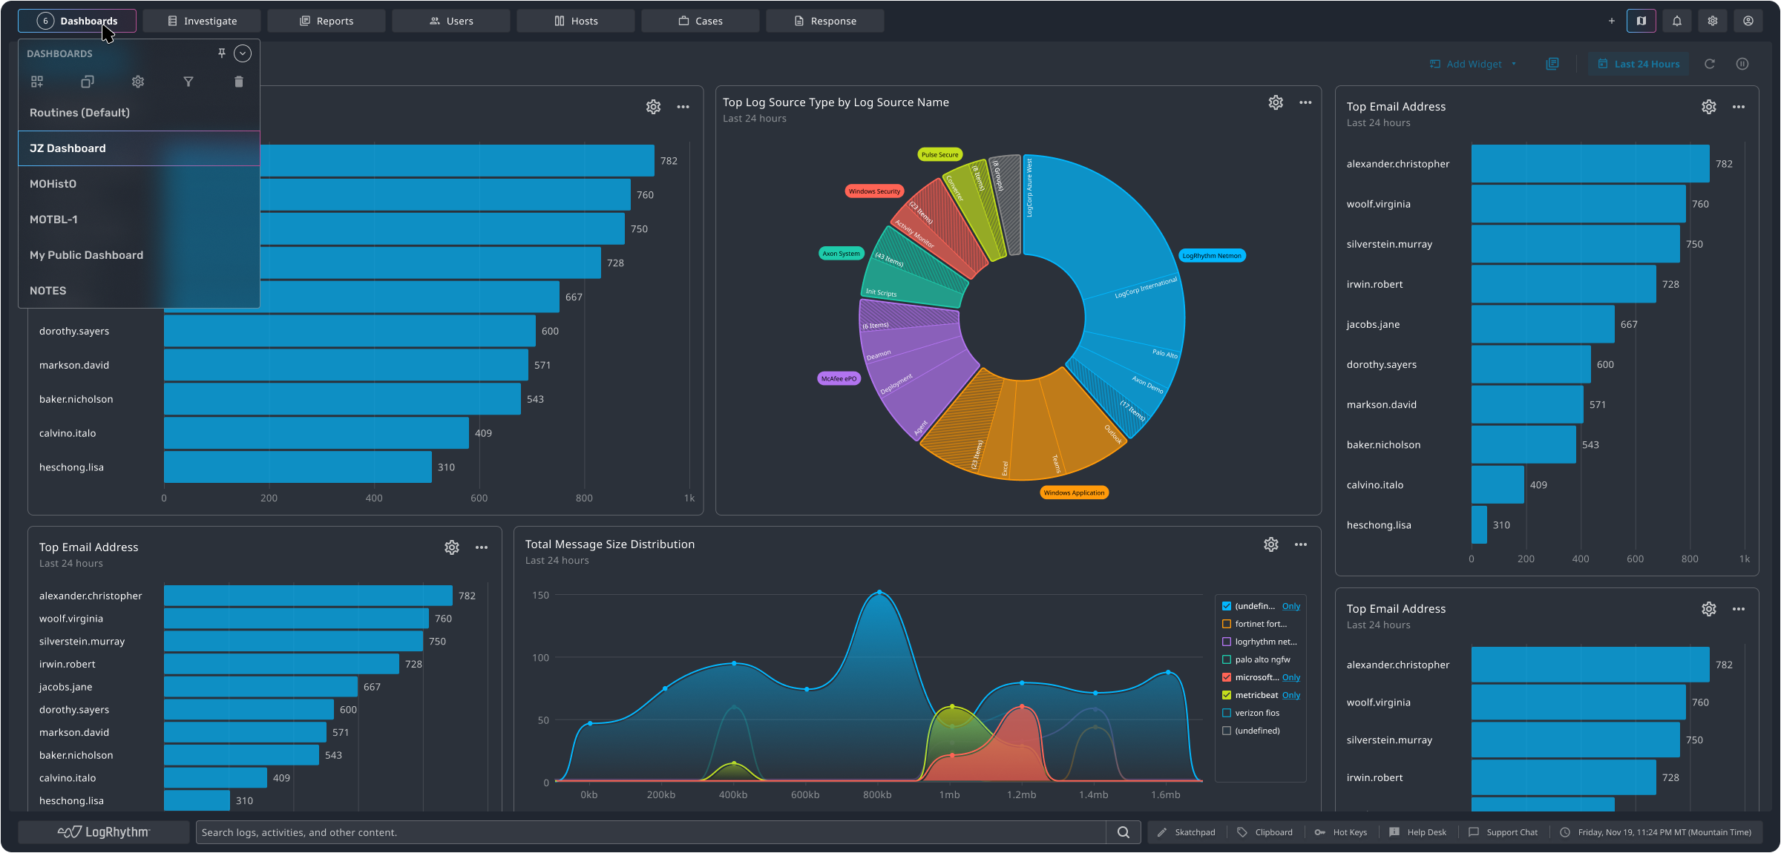
Task: Click the filter funnel icon in Dashboards panel
Action: pyautogui.click(x=188, y=82)
